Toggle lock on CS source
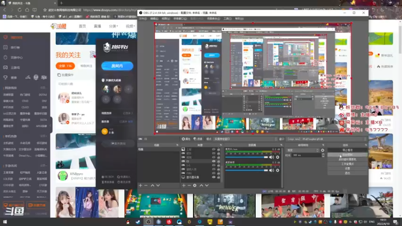 tap(219, 161)
